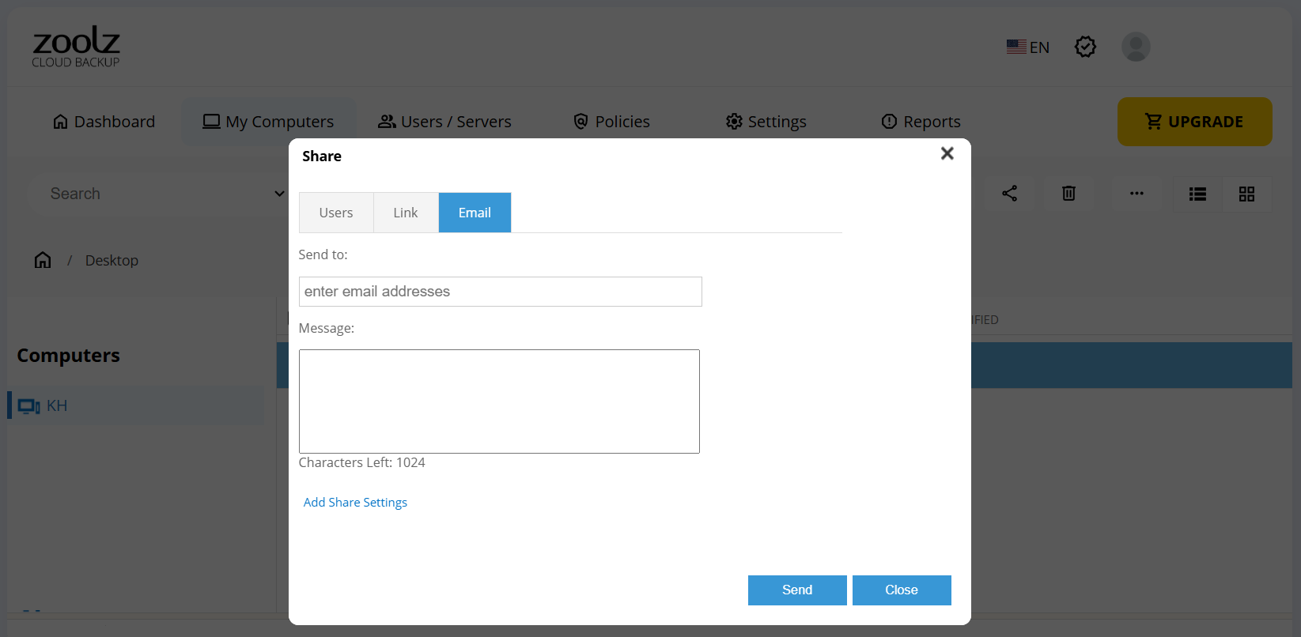Click the share icon in the toolbar

1009,194
